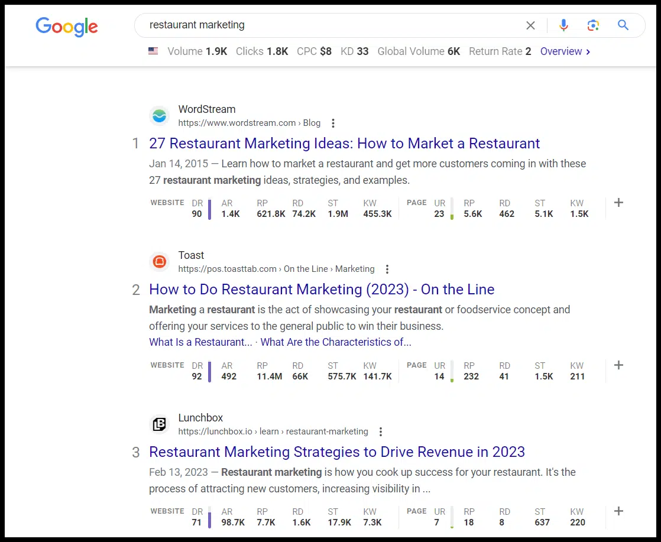Open three-dot menu for WordStream result
This screenshot has width=661, height=542.
click(333, 123)
